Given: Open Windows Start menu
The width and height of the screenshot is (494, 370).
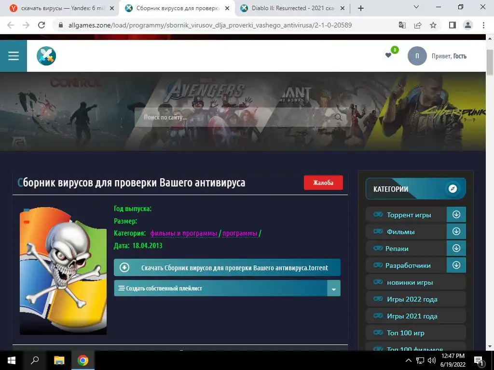Looking at the screenshot, I should click(x=12, y=360).
